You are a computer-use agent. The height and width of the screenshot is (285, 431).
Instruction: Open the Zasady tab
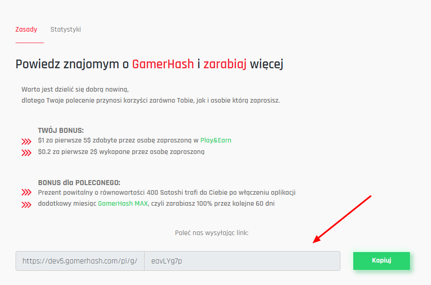[x=26, y=29]
